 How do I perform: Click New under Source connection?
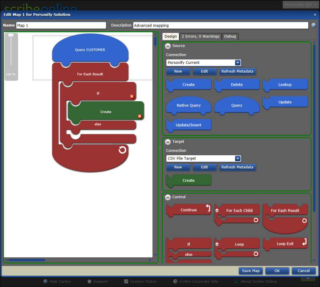(x=178, y=71)
